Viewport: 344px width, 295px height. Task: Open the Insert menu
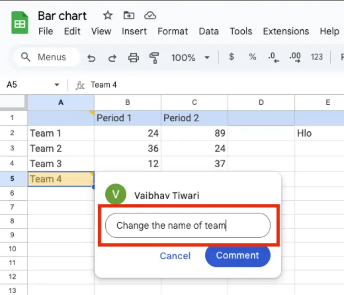(135, 31)
